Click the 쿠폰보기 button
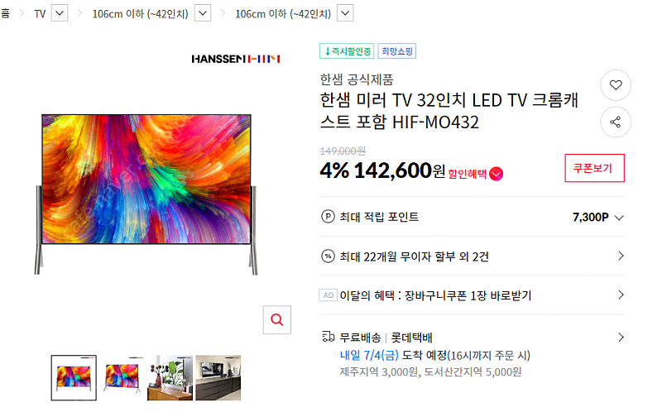Viewport: 662px width, 417px height. 594,168
